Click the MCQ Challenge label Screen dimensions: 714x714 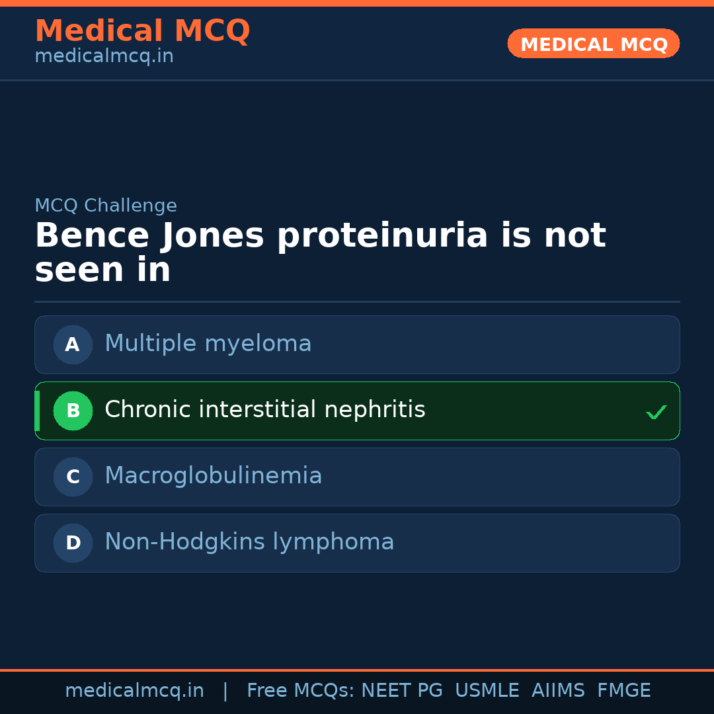[106, 206]
